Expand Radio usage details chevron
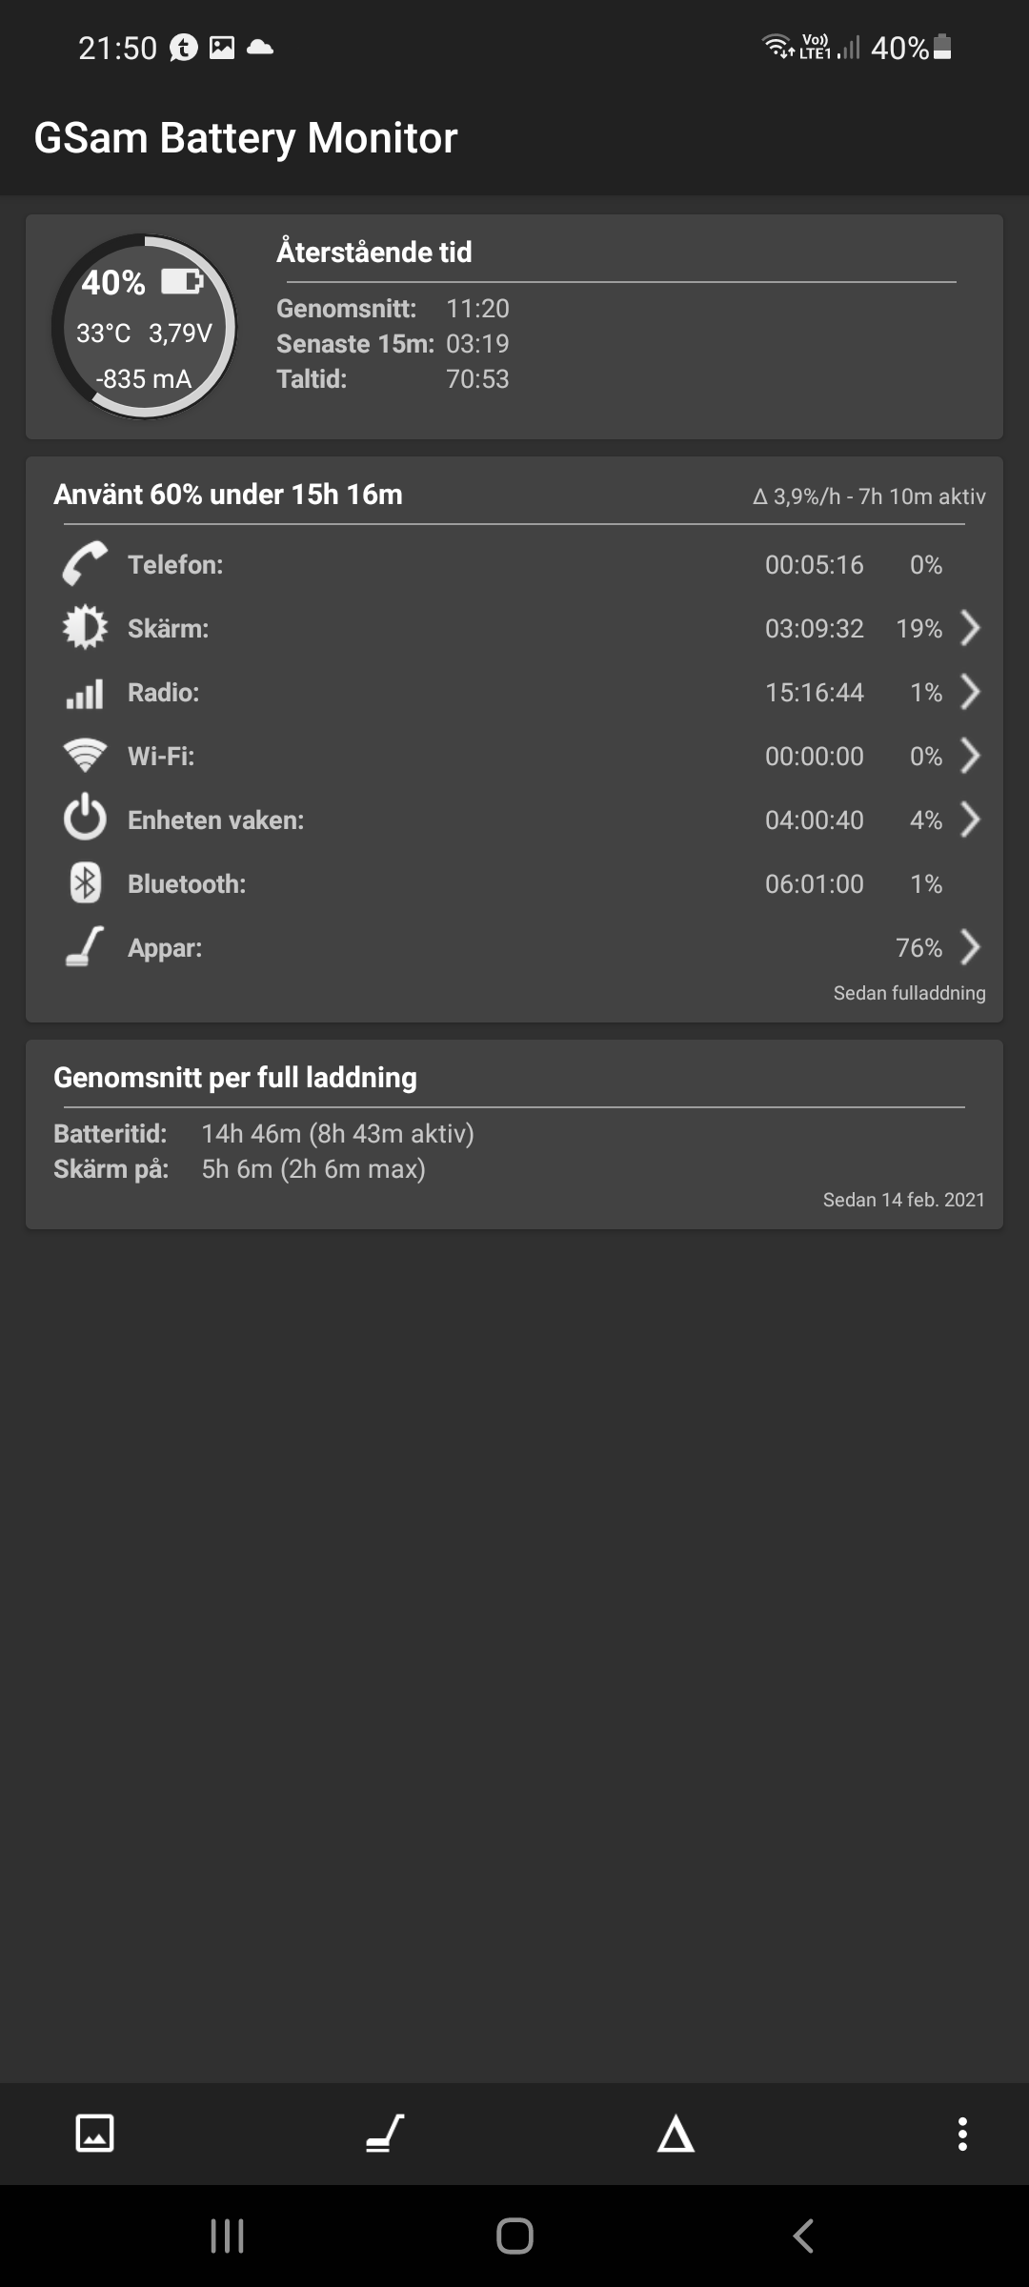The width and height of the screenshot is (1029, 2287). coord(970,692)
